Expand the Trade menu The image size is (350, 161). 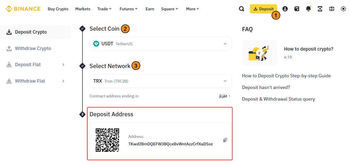pos(104,9)
